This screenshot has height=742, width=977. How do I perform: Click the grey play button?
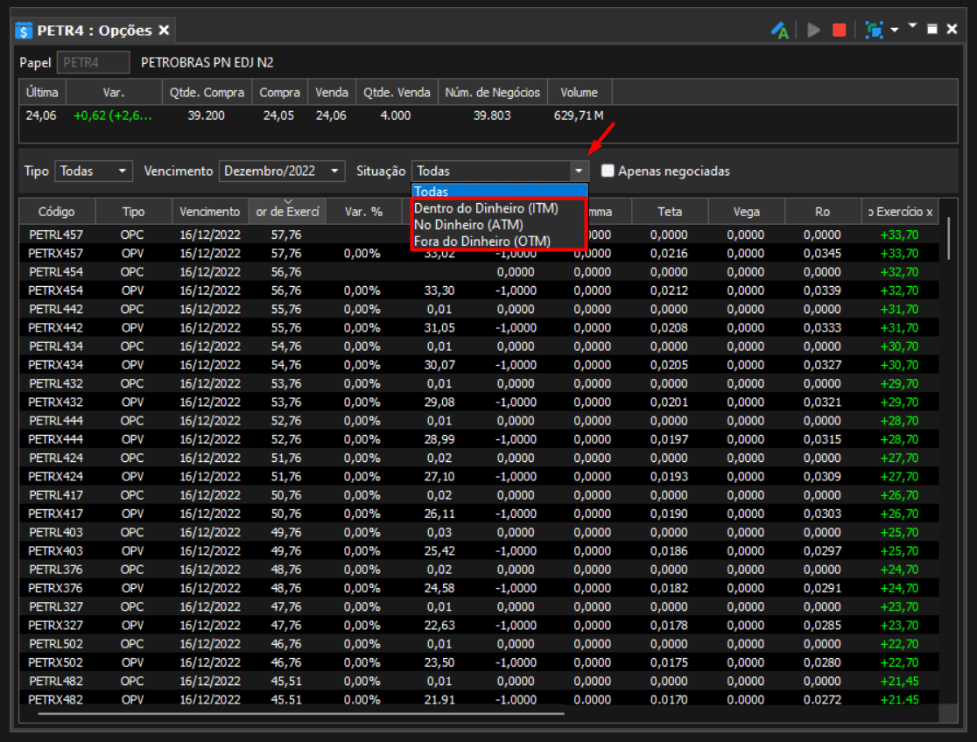tap(813, 30)
